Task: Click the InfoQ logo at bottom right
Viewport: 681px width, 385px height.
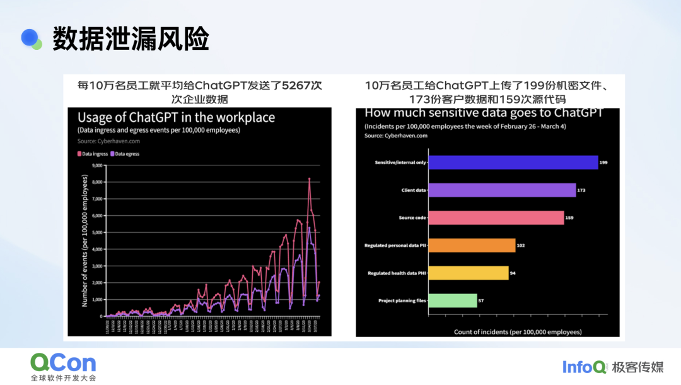Action: [x=585, y=367]
